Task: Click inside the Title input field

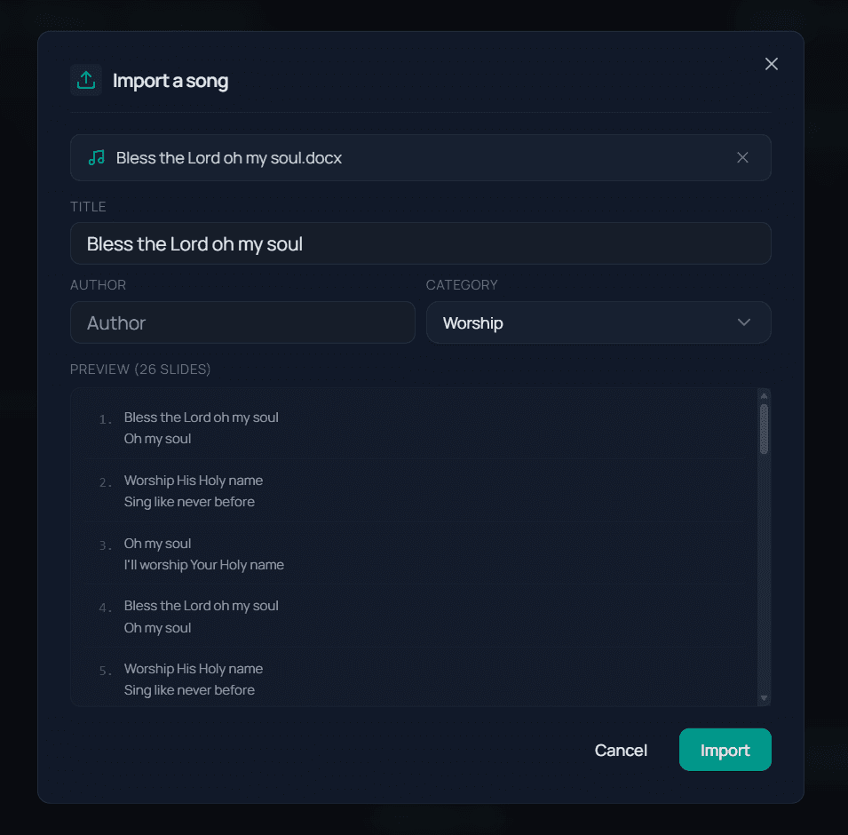Action: [x=420, y=243]
